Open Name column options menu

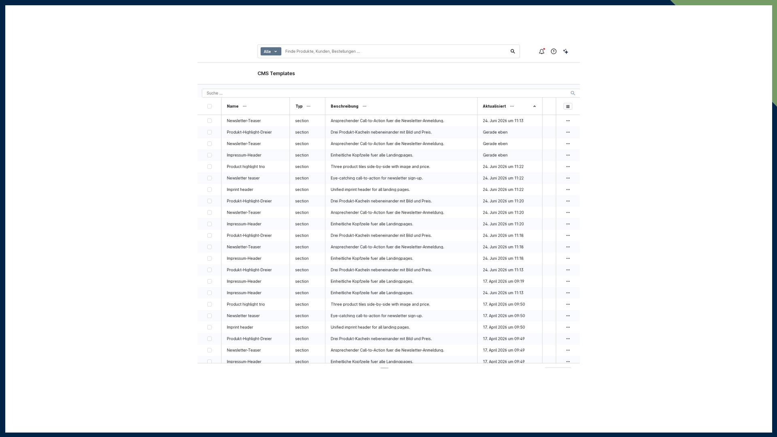tap(244, 106)
